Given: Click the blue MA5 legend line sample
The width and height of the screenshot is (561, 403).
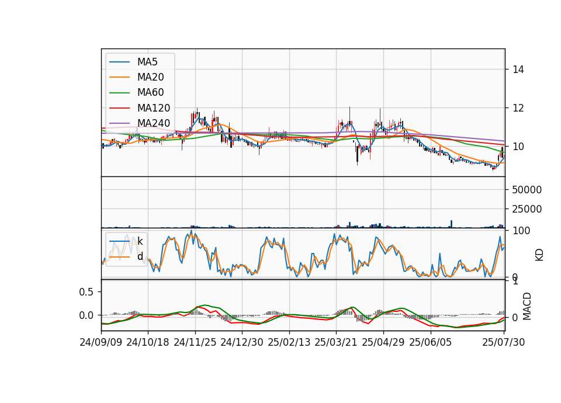Looking at the screenshot, I should [119, 62].
